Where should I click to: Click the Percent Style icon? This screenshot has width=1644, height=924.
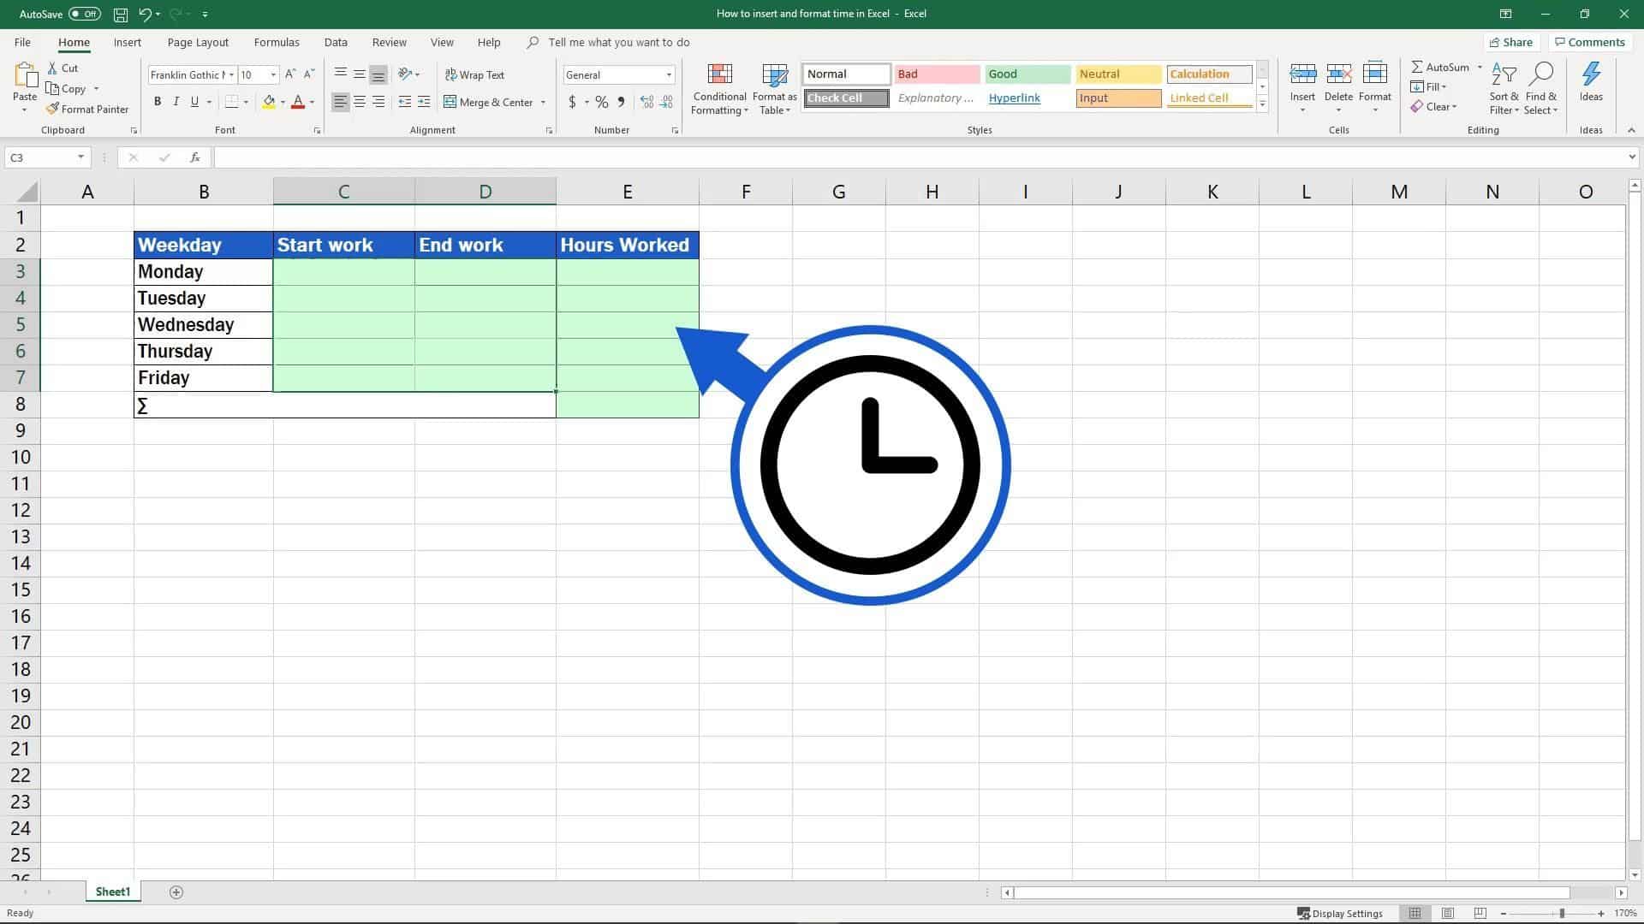point(602,102)
